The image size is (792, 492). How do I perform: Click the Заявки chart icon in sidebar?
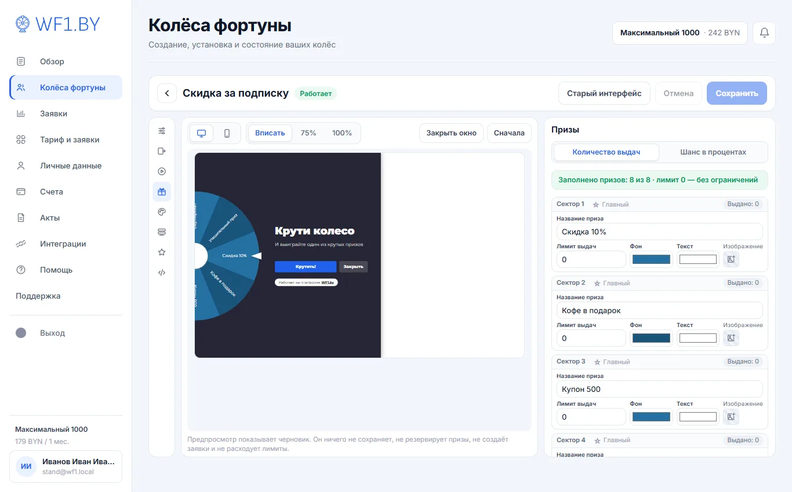pyautogui.click(x=21, y=113)
